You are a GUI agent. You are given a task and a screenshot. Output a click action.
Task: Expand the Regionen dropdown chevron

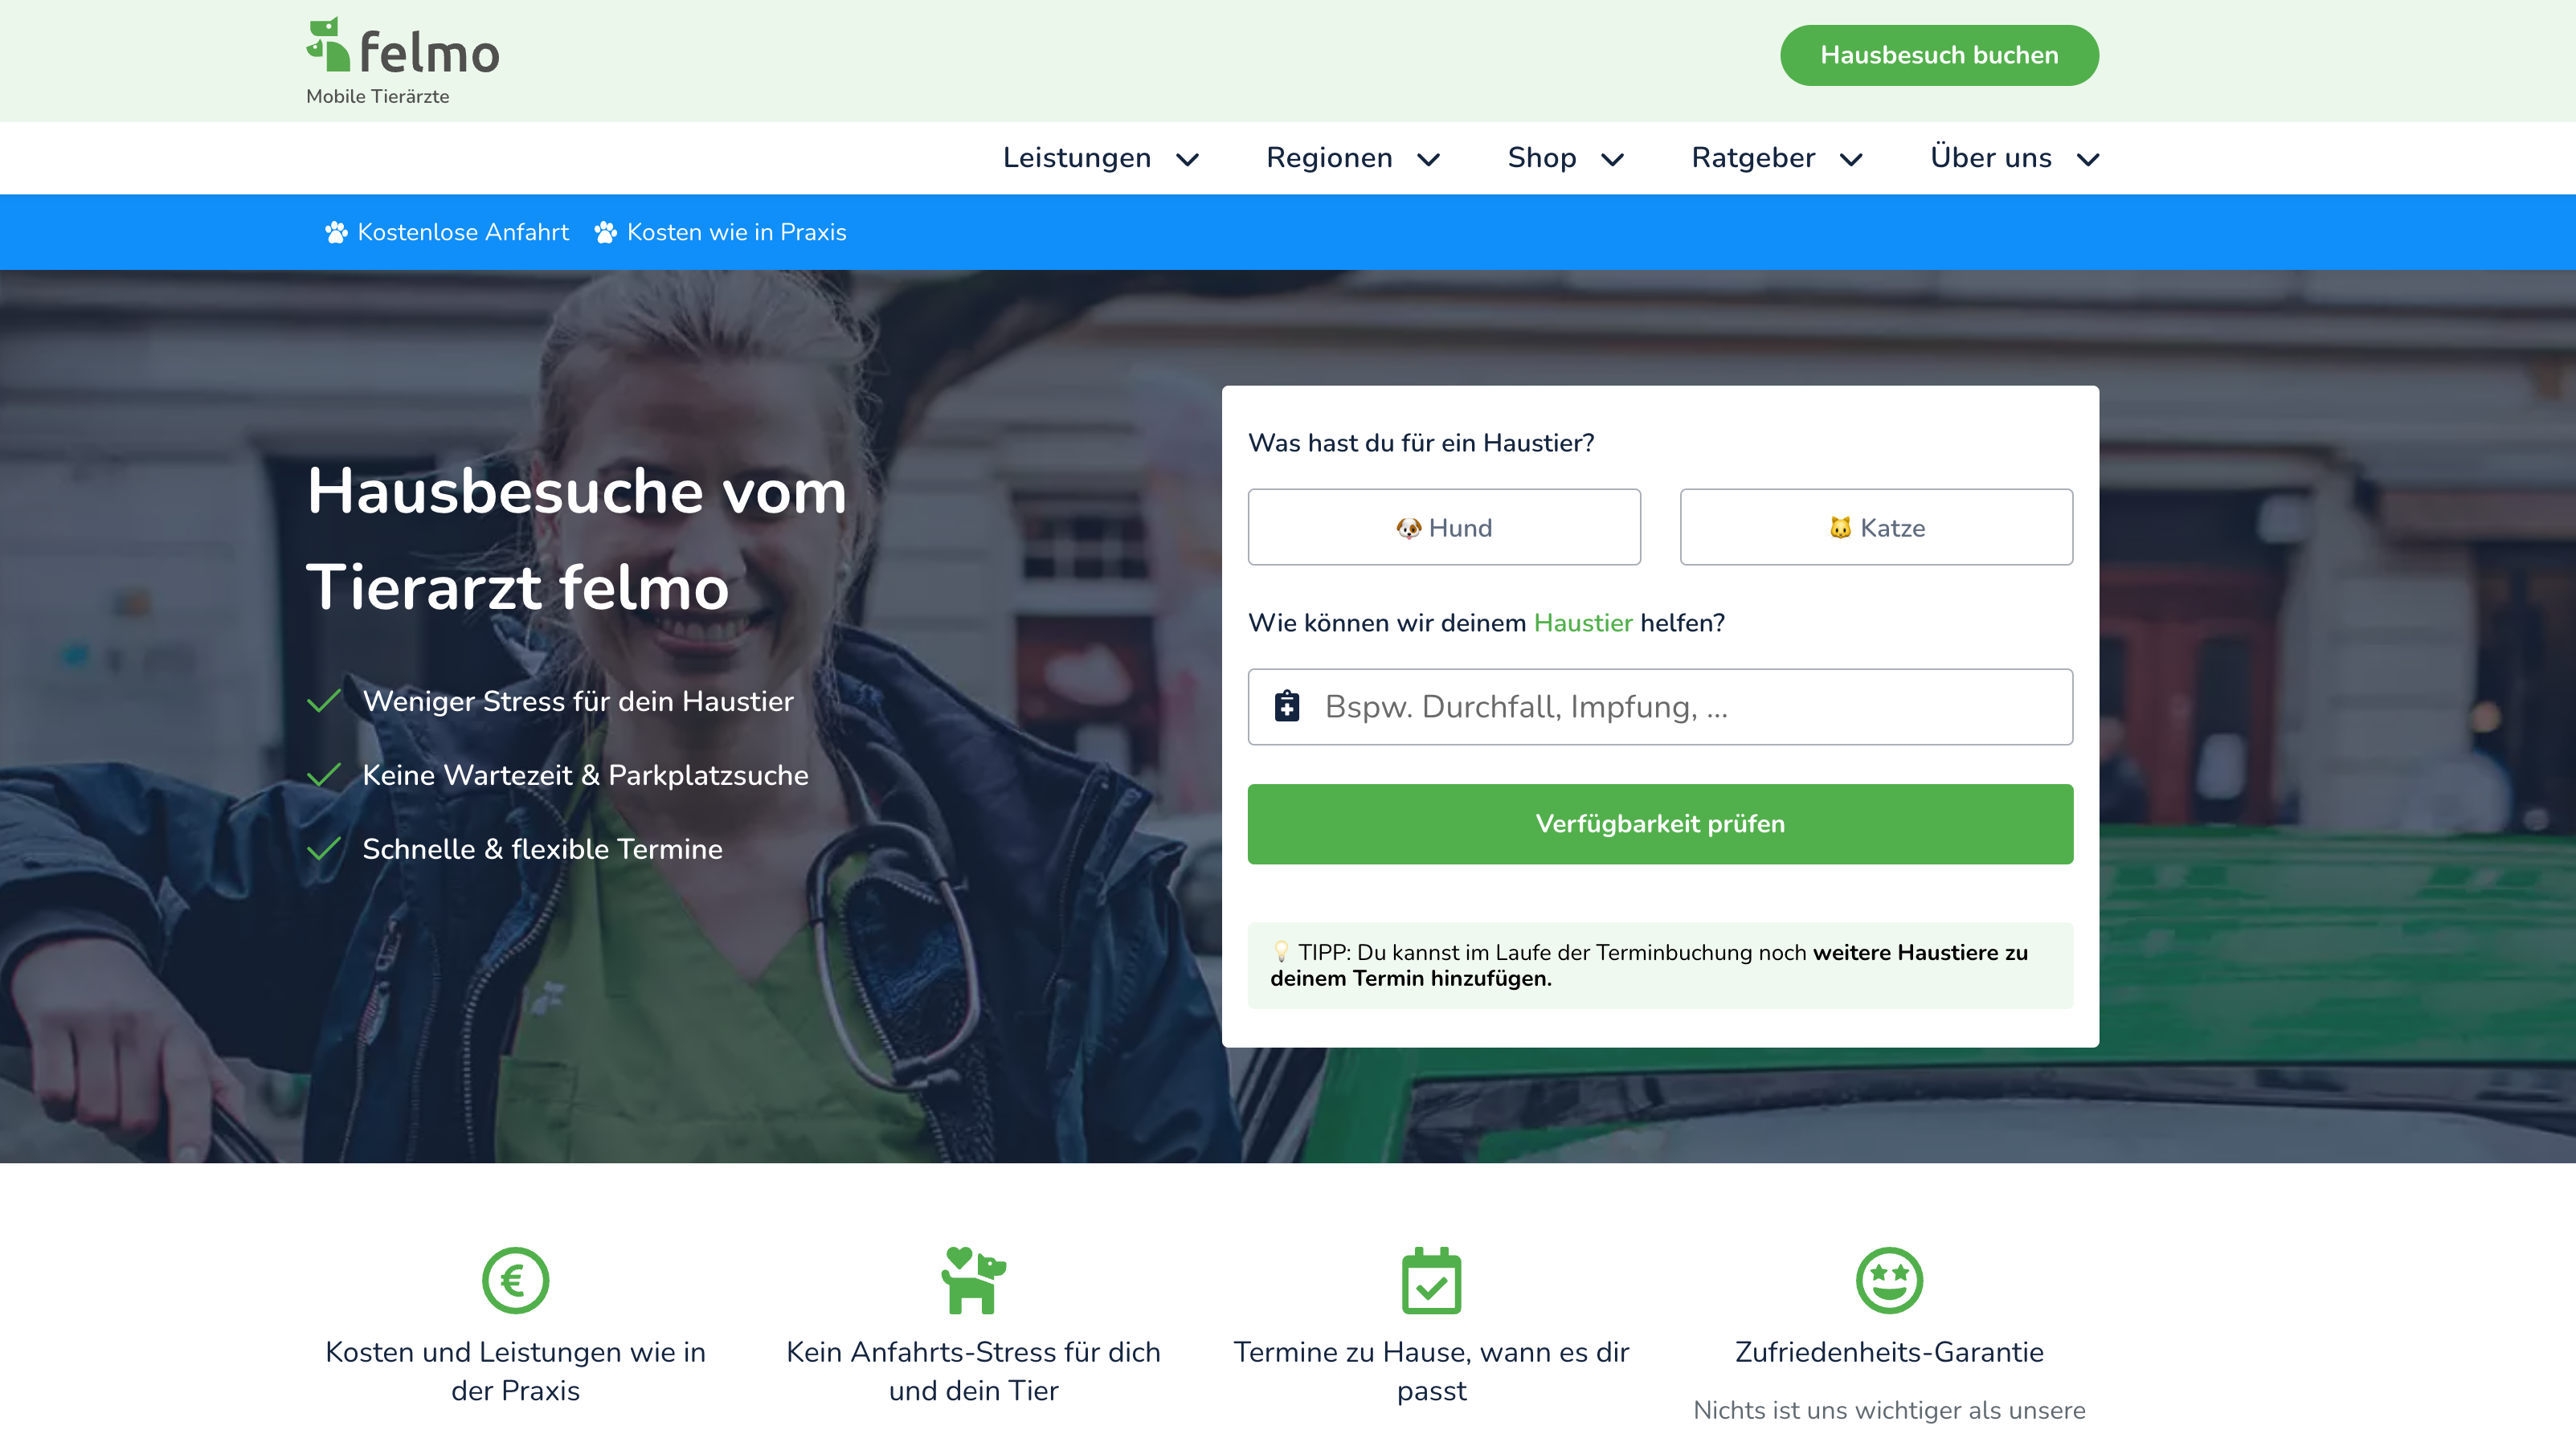(x=1429, y=159)
